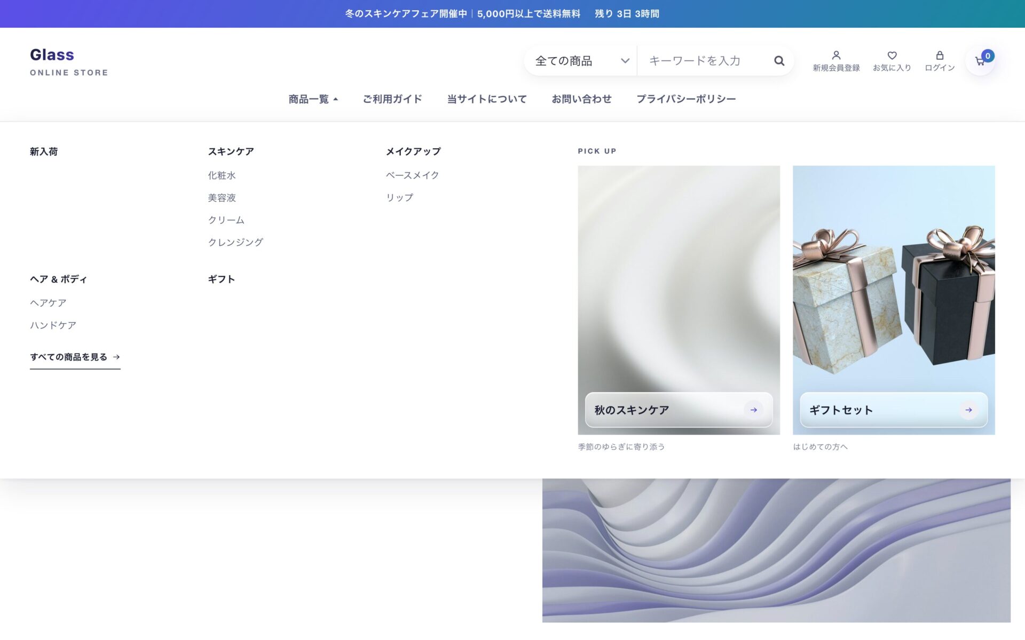
Task: Click the wavy hero image below the menu
Action: click(x=776, y=550)
